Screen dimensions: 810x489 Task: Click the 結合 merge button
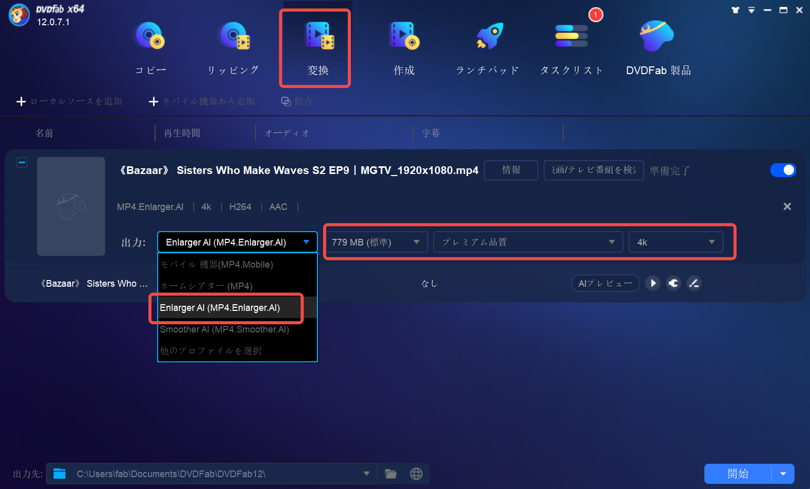(297, 101)
